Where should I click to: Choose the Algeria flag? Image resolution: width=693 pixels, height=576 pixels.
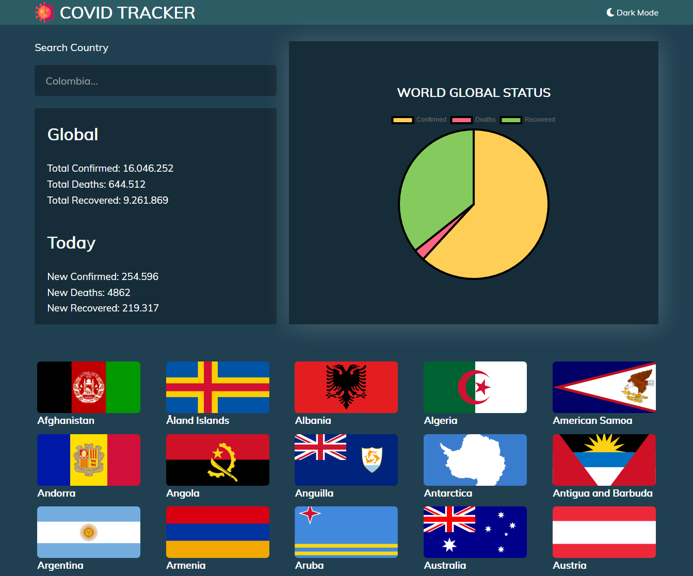click(x=475, y=387)
